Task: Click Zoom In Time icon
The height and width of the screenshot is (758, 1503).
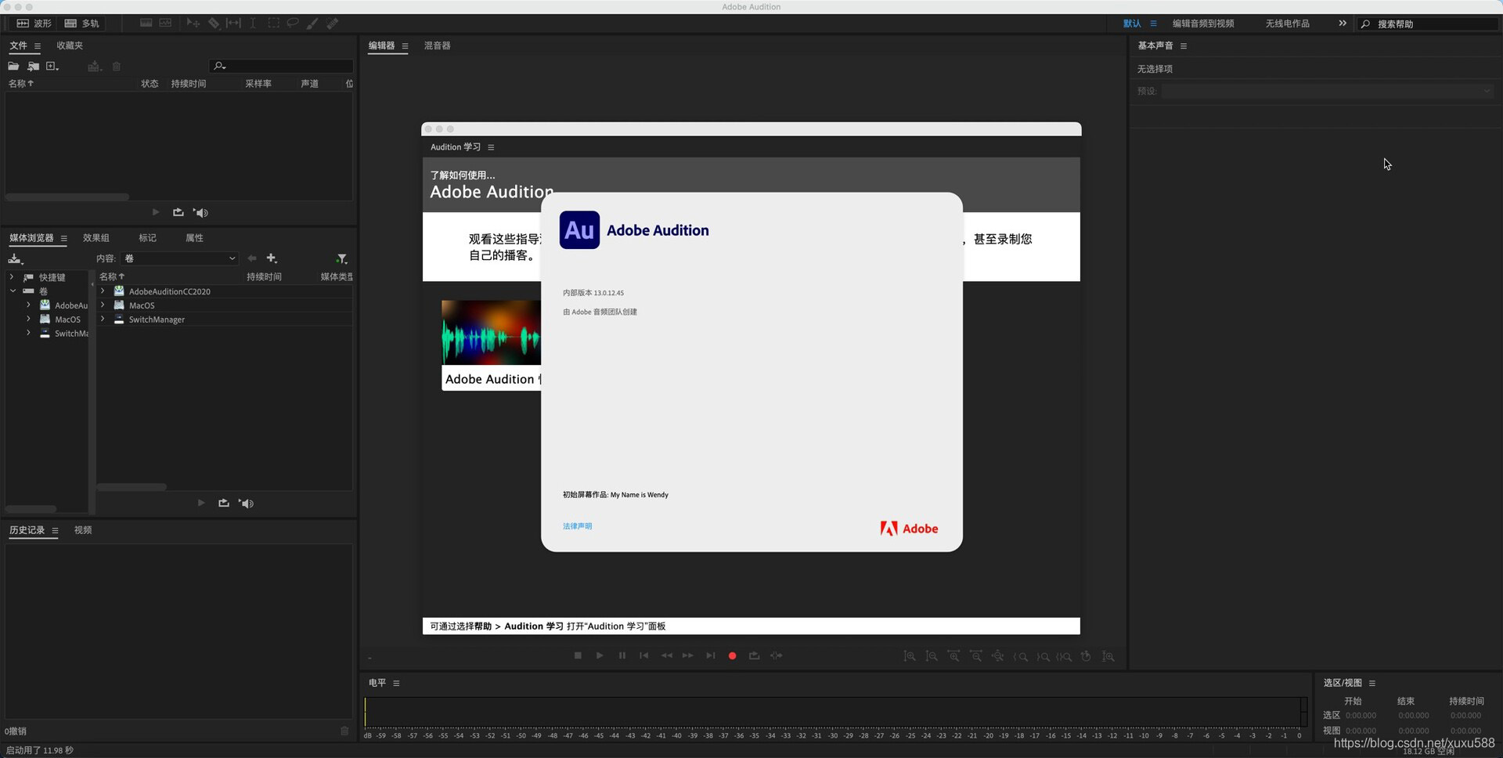Action: pos(953,657)
